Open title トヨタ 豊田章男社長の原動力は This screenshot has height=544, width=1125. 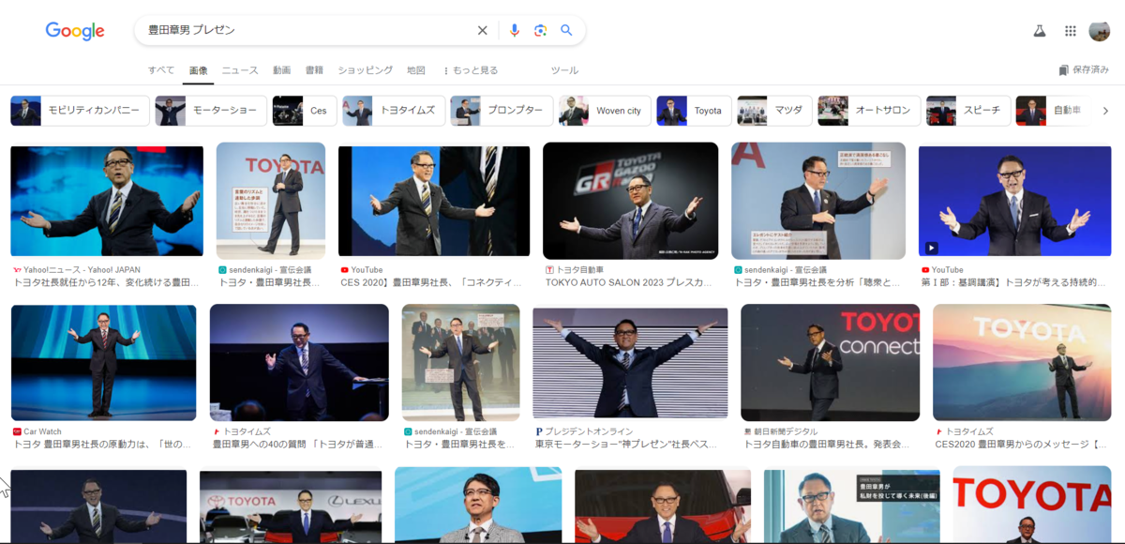pyautogui.click(x=102, y=444)
